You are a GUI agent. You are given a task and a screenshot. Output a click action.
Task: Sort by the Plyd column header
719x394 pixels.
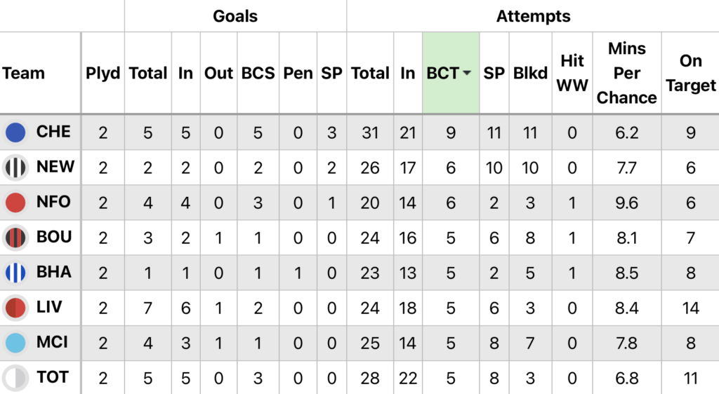(103, 73)
